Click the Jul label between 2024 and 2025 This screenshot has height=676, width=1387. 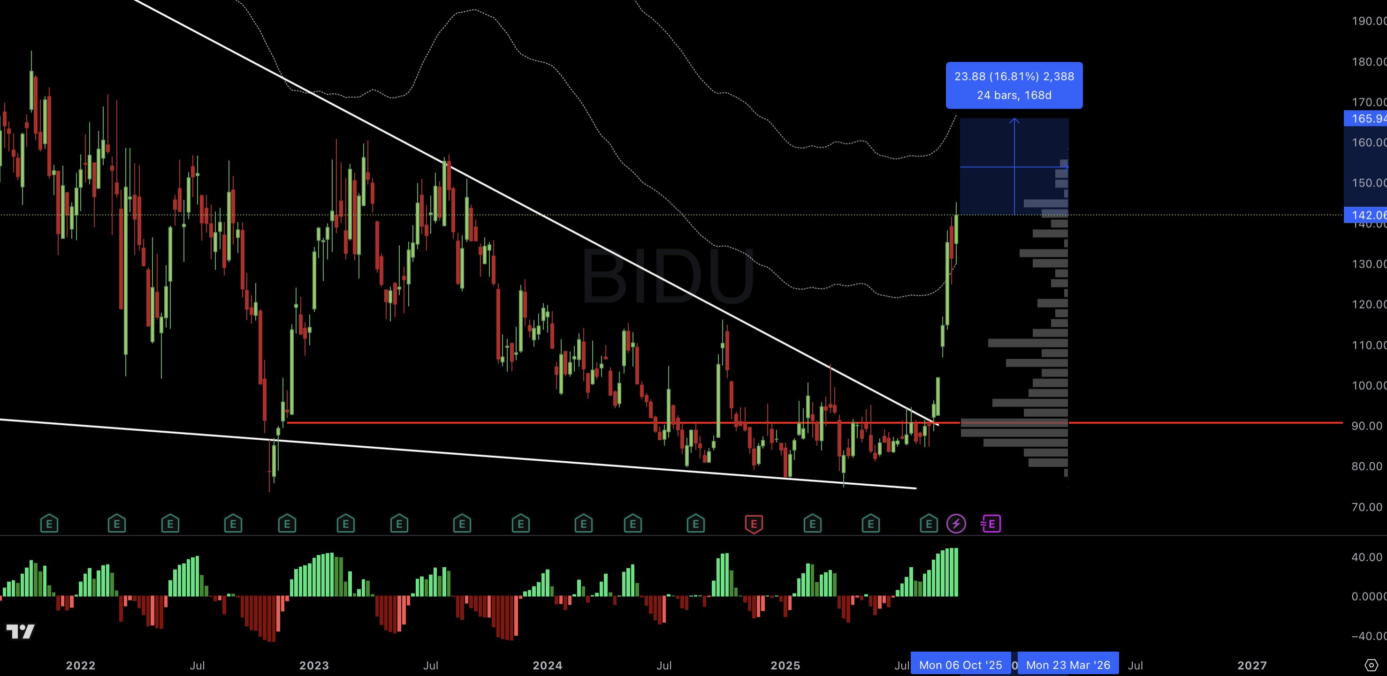pos(664,665)
